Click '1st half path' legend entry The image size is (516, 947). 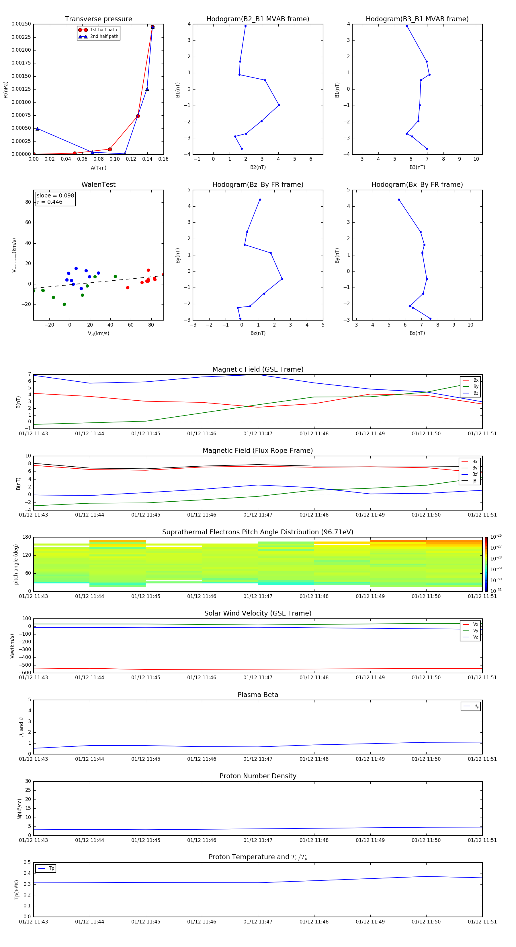(98, 30)
